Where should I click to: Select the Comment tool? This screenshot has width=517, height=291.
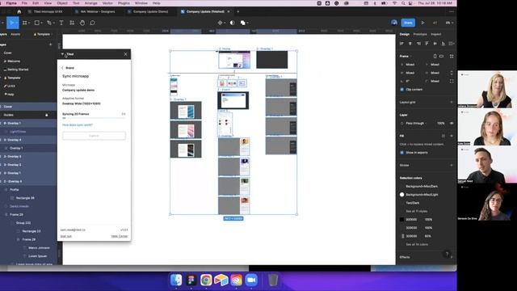93,23
